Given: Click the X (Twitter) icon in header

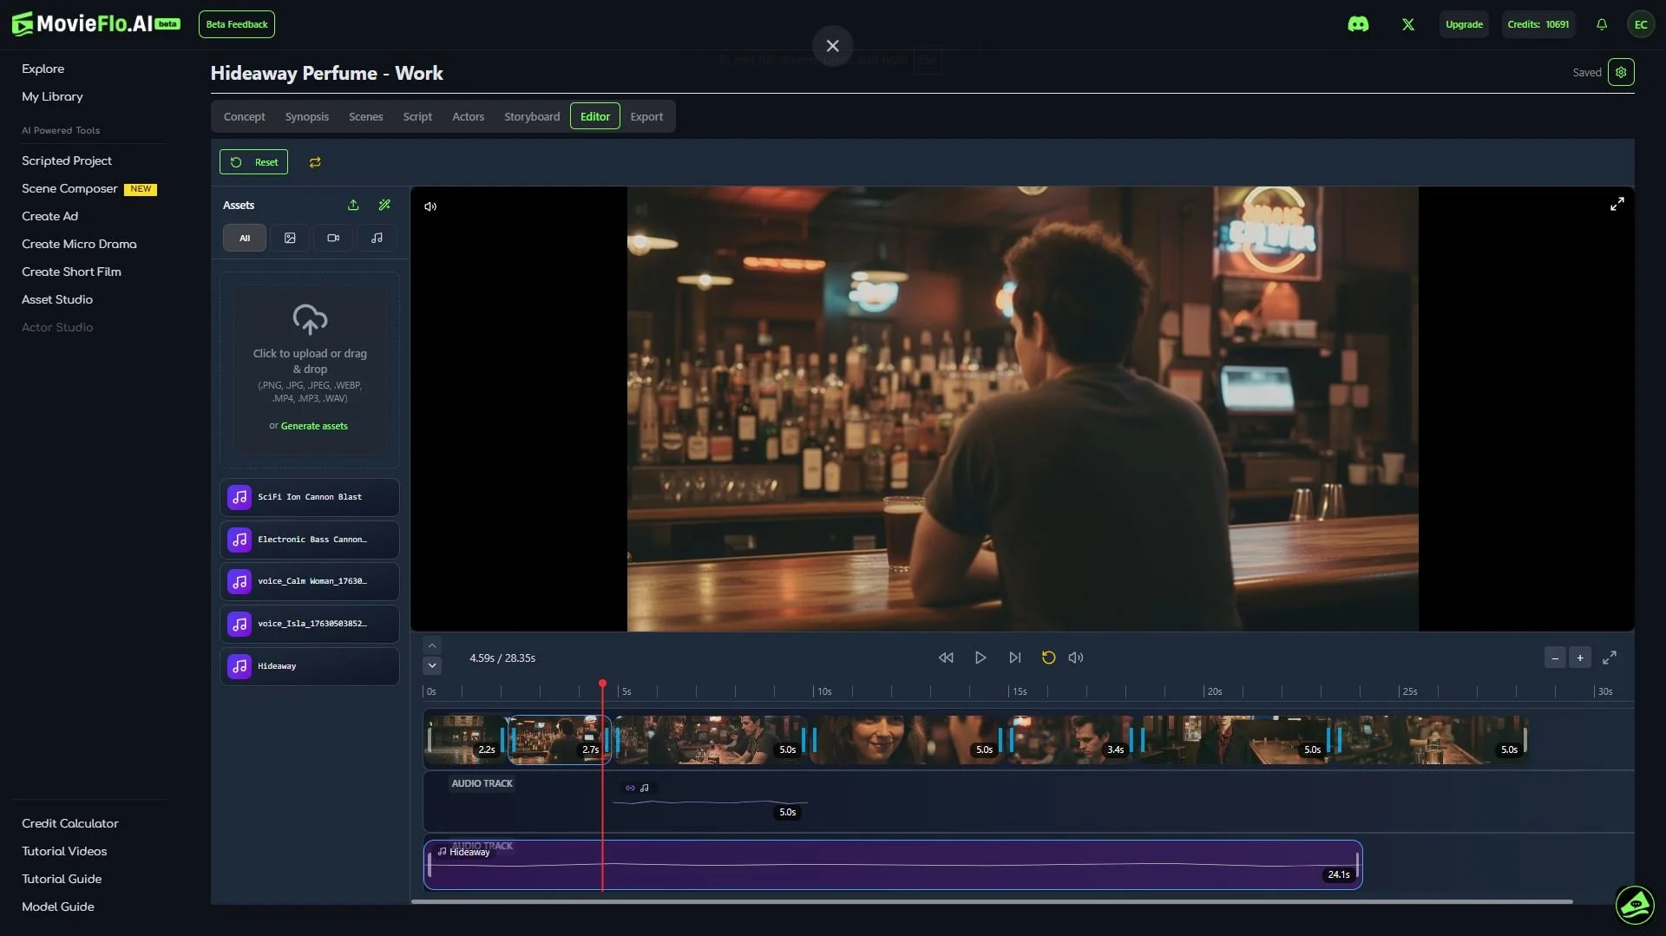Looking at the screenshot, I should (x=1407, y=23).
